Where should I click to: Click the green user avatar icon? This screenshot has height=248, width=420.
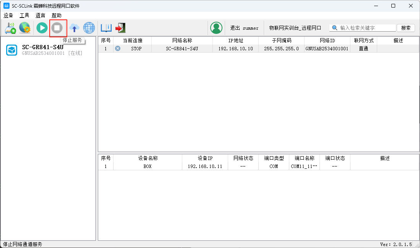[216, 28]
